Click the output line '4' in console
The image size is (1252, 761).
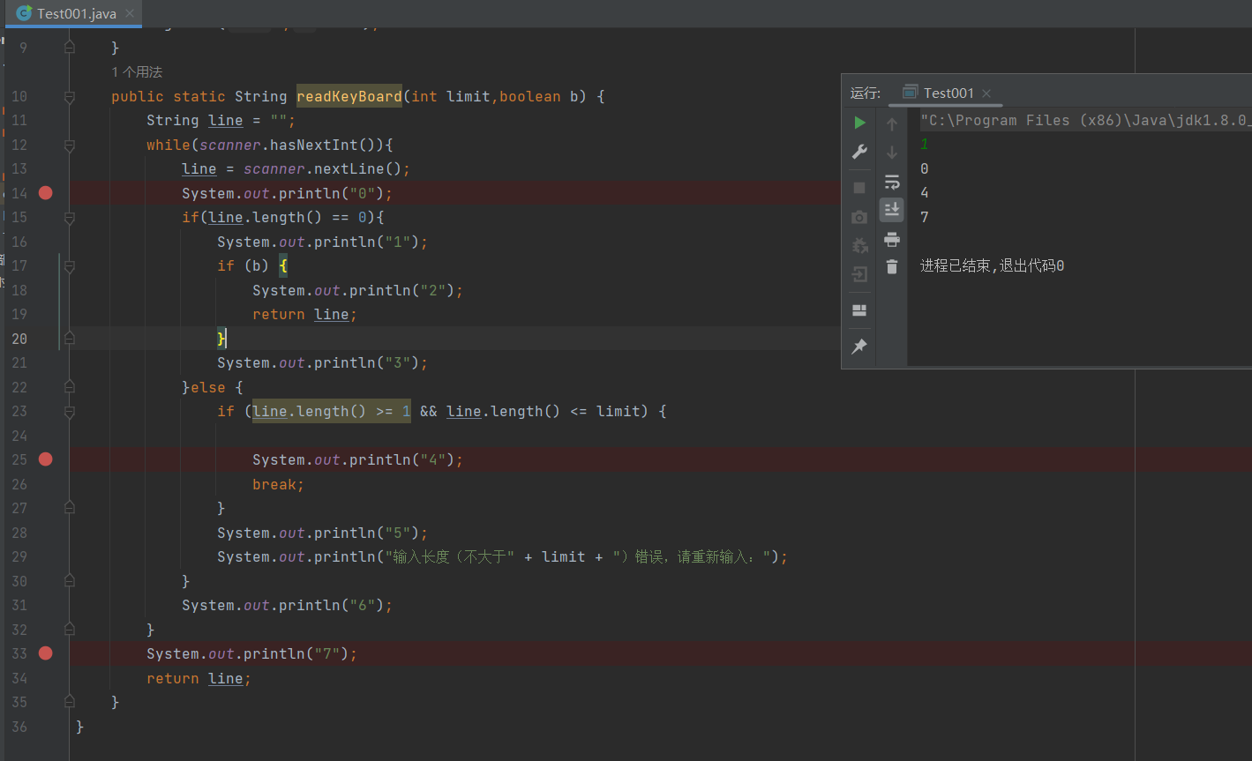(x=924, y=193)
